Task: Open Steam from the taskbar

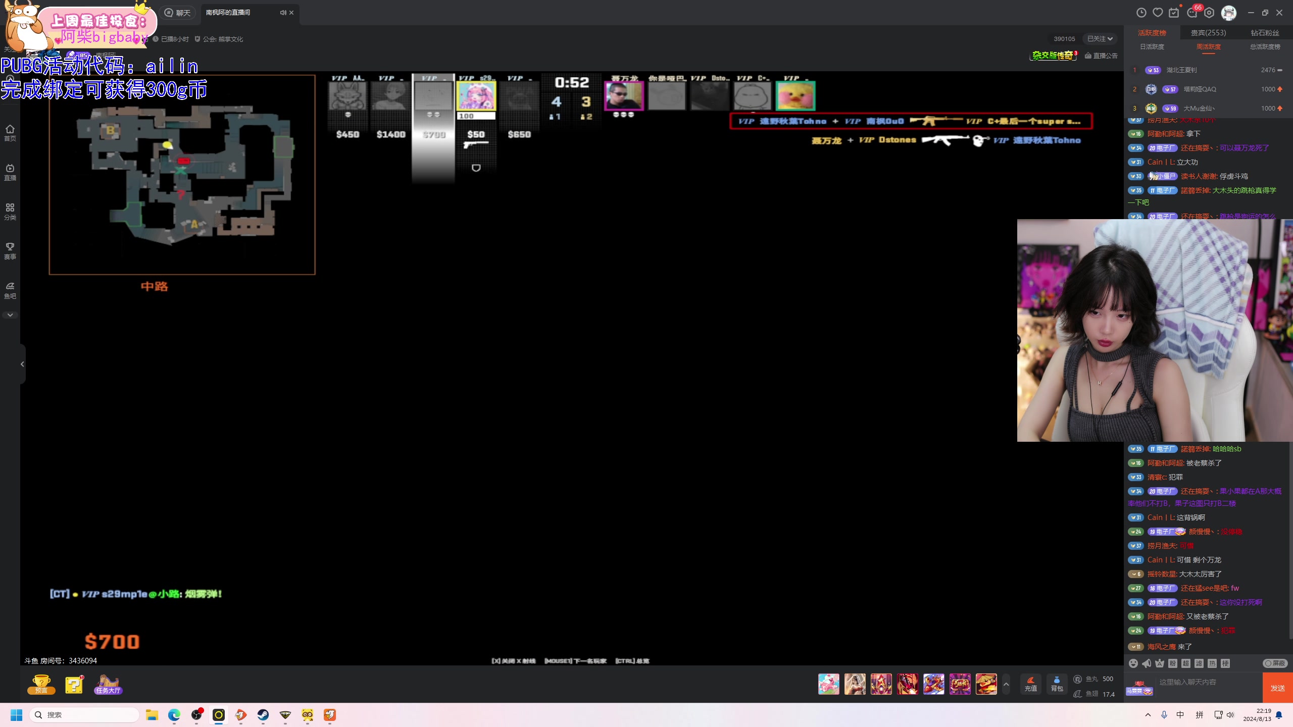Action: pos(263,715)
